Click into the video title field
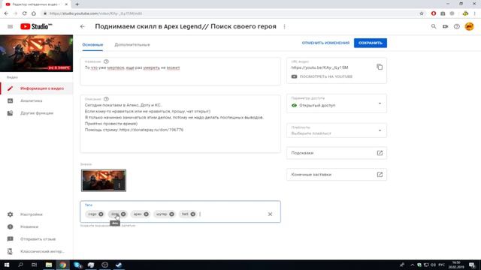The width and height of the screenshot is (481, 270). [x=180, y=71]
